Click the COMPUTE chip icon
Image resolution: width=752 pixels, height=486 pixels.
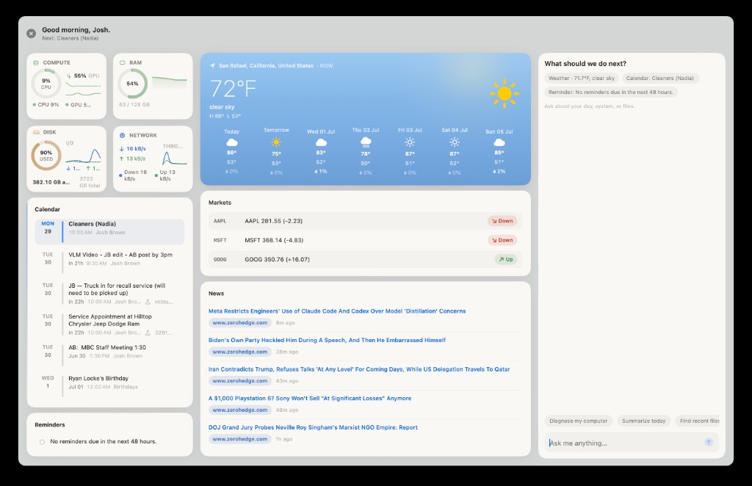(x=36, y=63)
